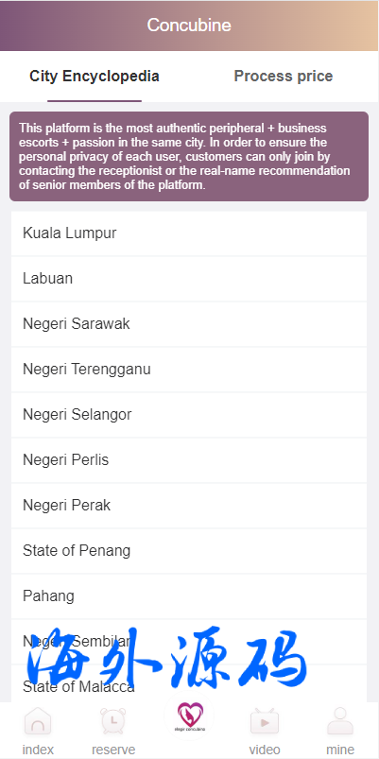Open the index home icon
379x759 pixels.
point(38,721)
